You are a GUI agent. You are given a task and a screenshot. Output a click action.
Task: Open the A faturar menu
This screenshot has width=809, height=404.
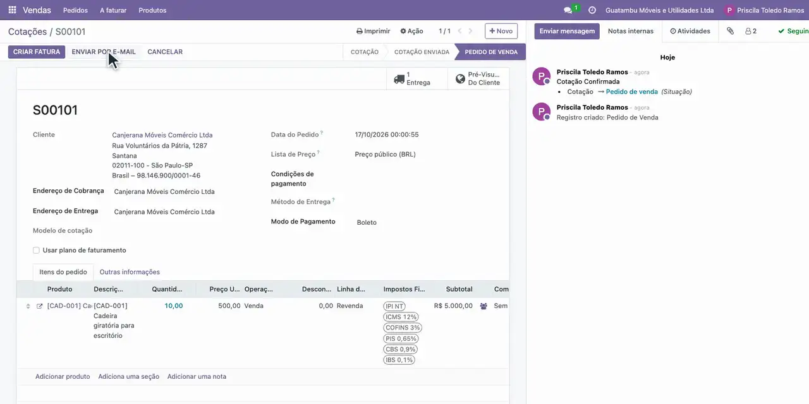point(113,10)
